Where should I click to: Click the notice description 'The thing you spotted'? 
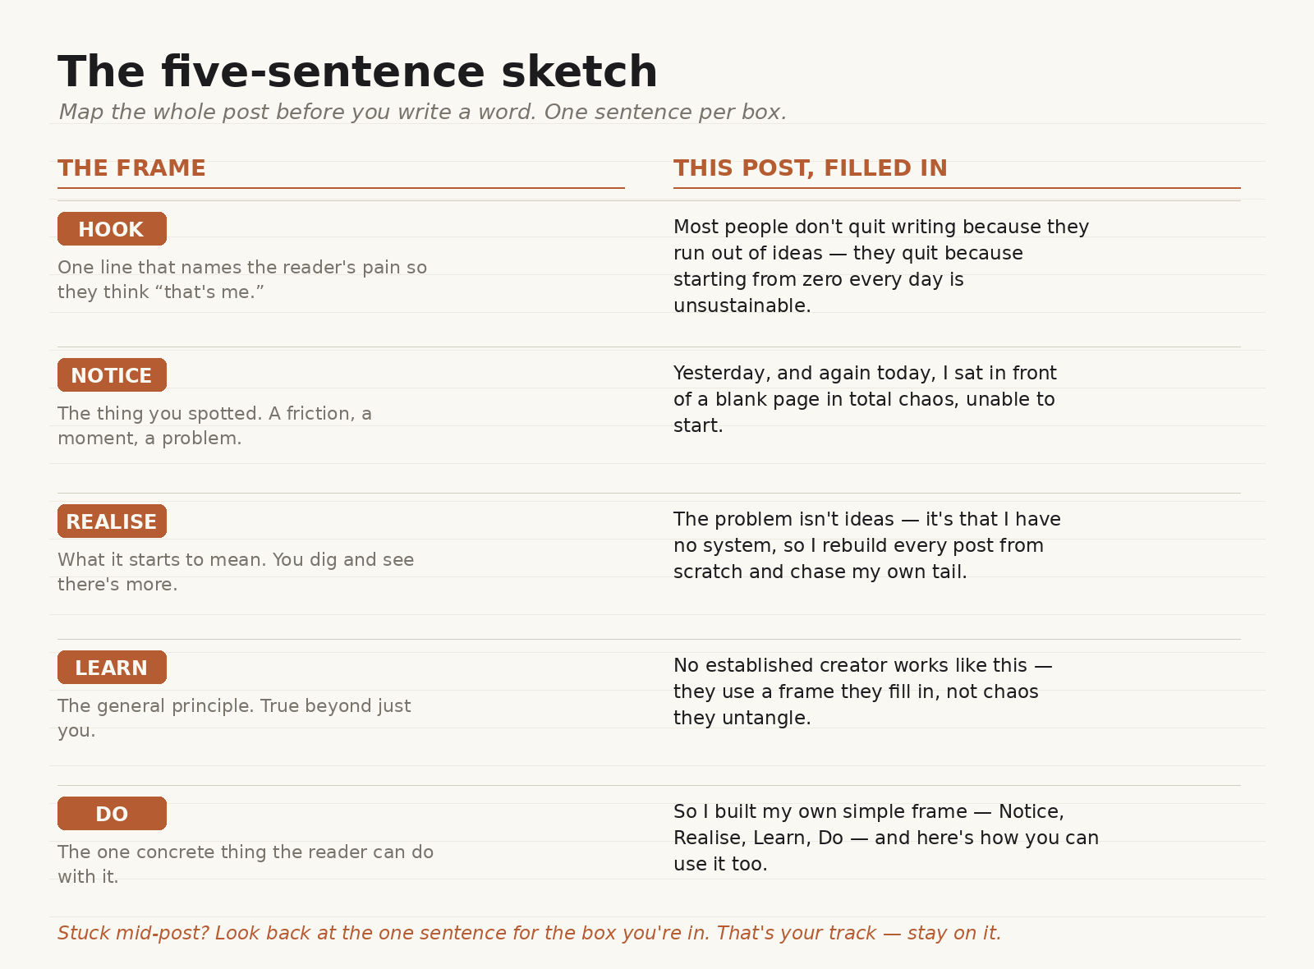coord(214,426)
